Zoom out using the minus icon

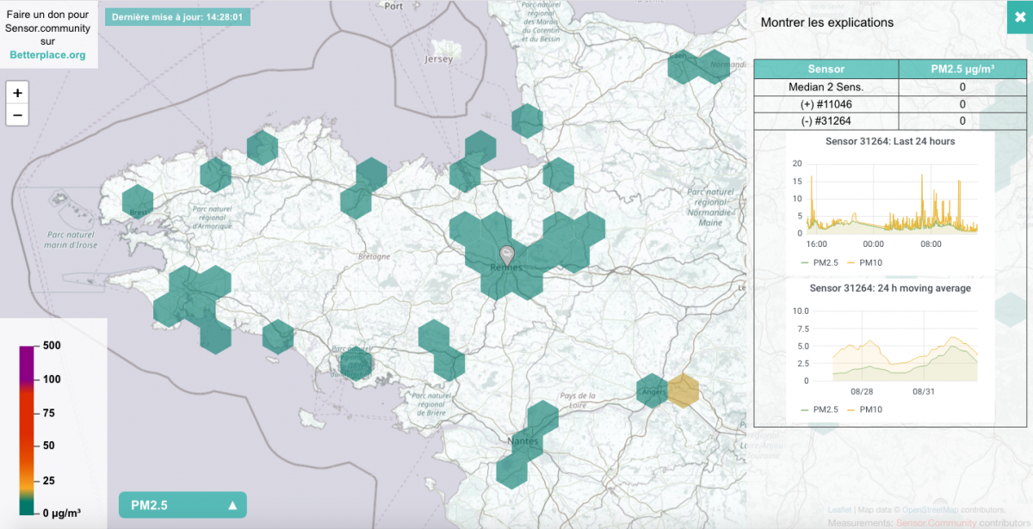pyautogui.click(x=17, y=114)
